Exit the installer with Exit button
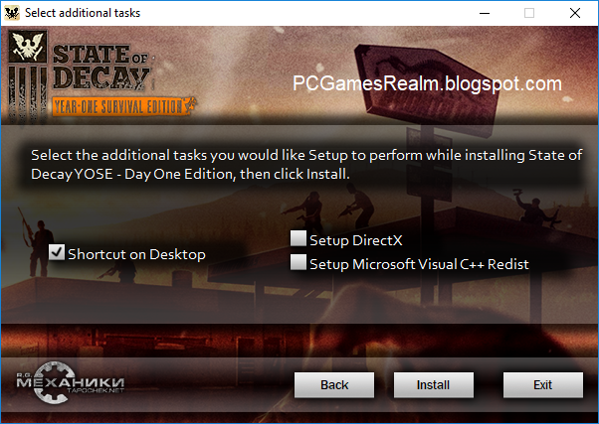This screenshot has height=424, width=599. (543, 385)
